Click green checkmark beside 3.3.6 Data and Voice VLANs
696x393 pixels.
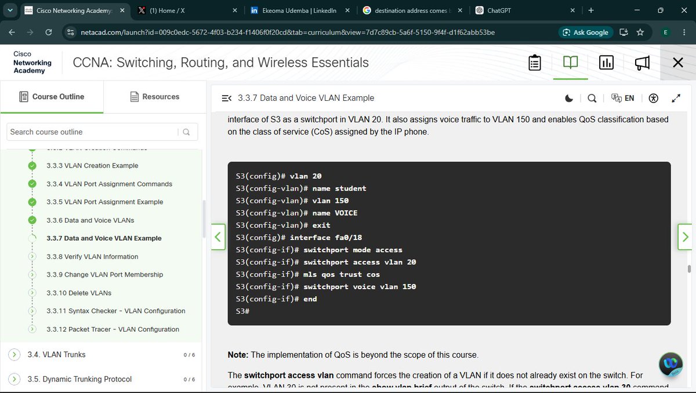(x=33, y=220)
